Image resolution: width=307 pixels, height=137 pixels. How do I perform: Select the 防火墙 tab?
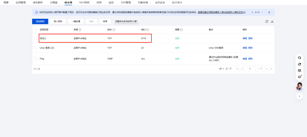pos(68,3)
